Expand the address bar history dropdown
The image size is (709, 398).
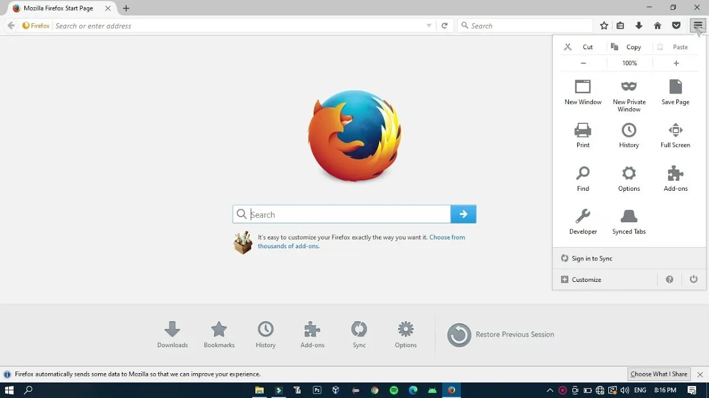click(x=429, y=25)
